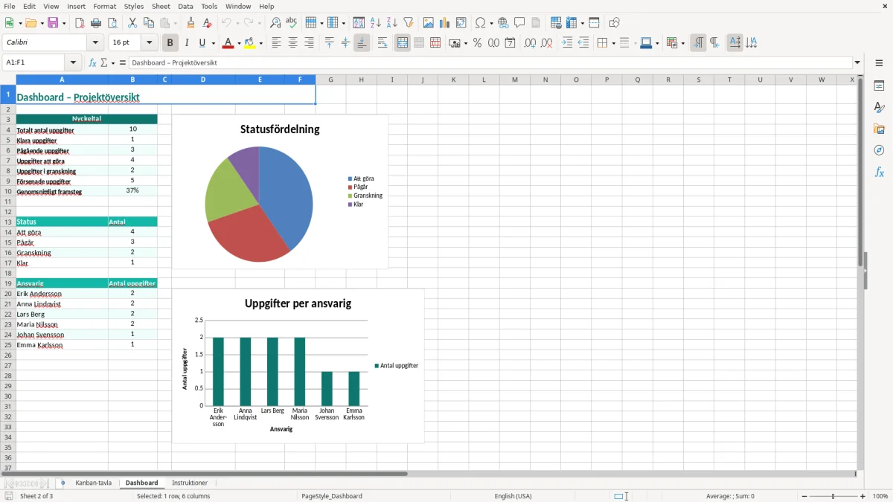The height and width of the screenshot is (502, 893).
Task: Increase indent icon
Action: (567, 43)
